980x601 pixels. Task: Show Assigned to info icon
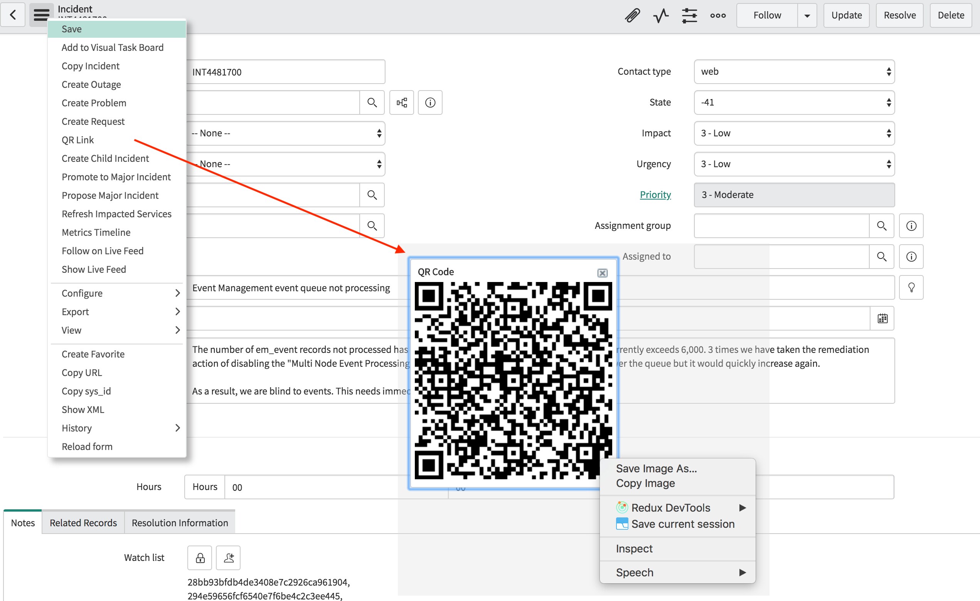911,256
